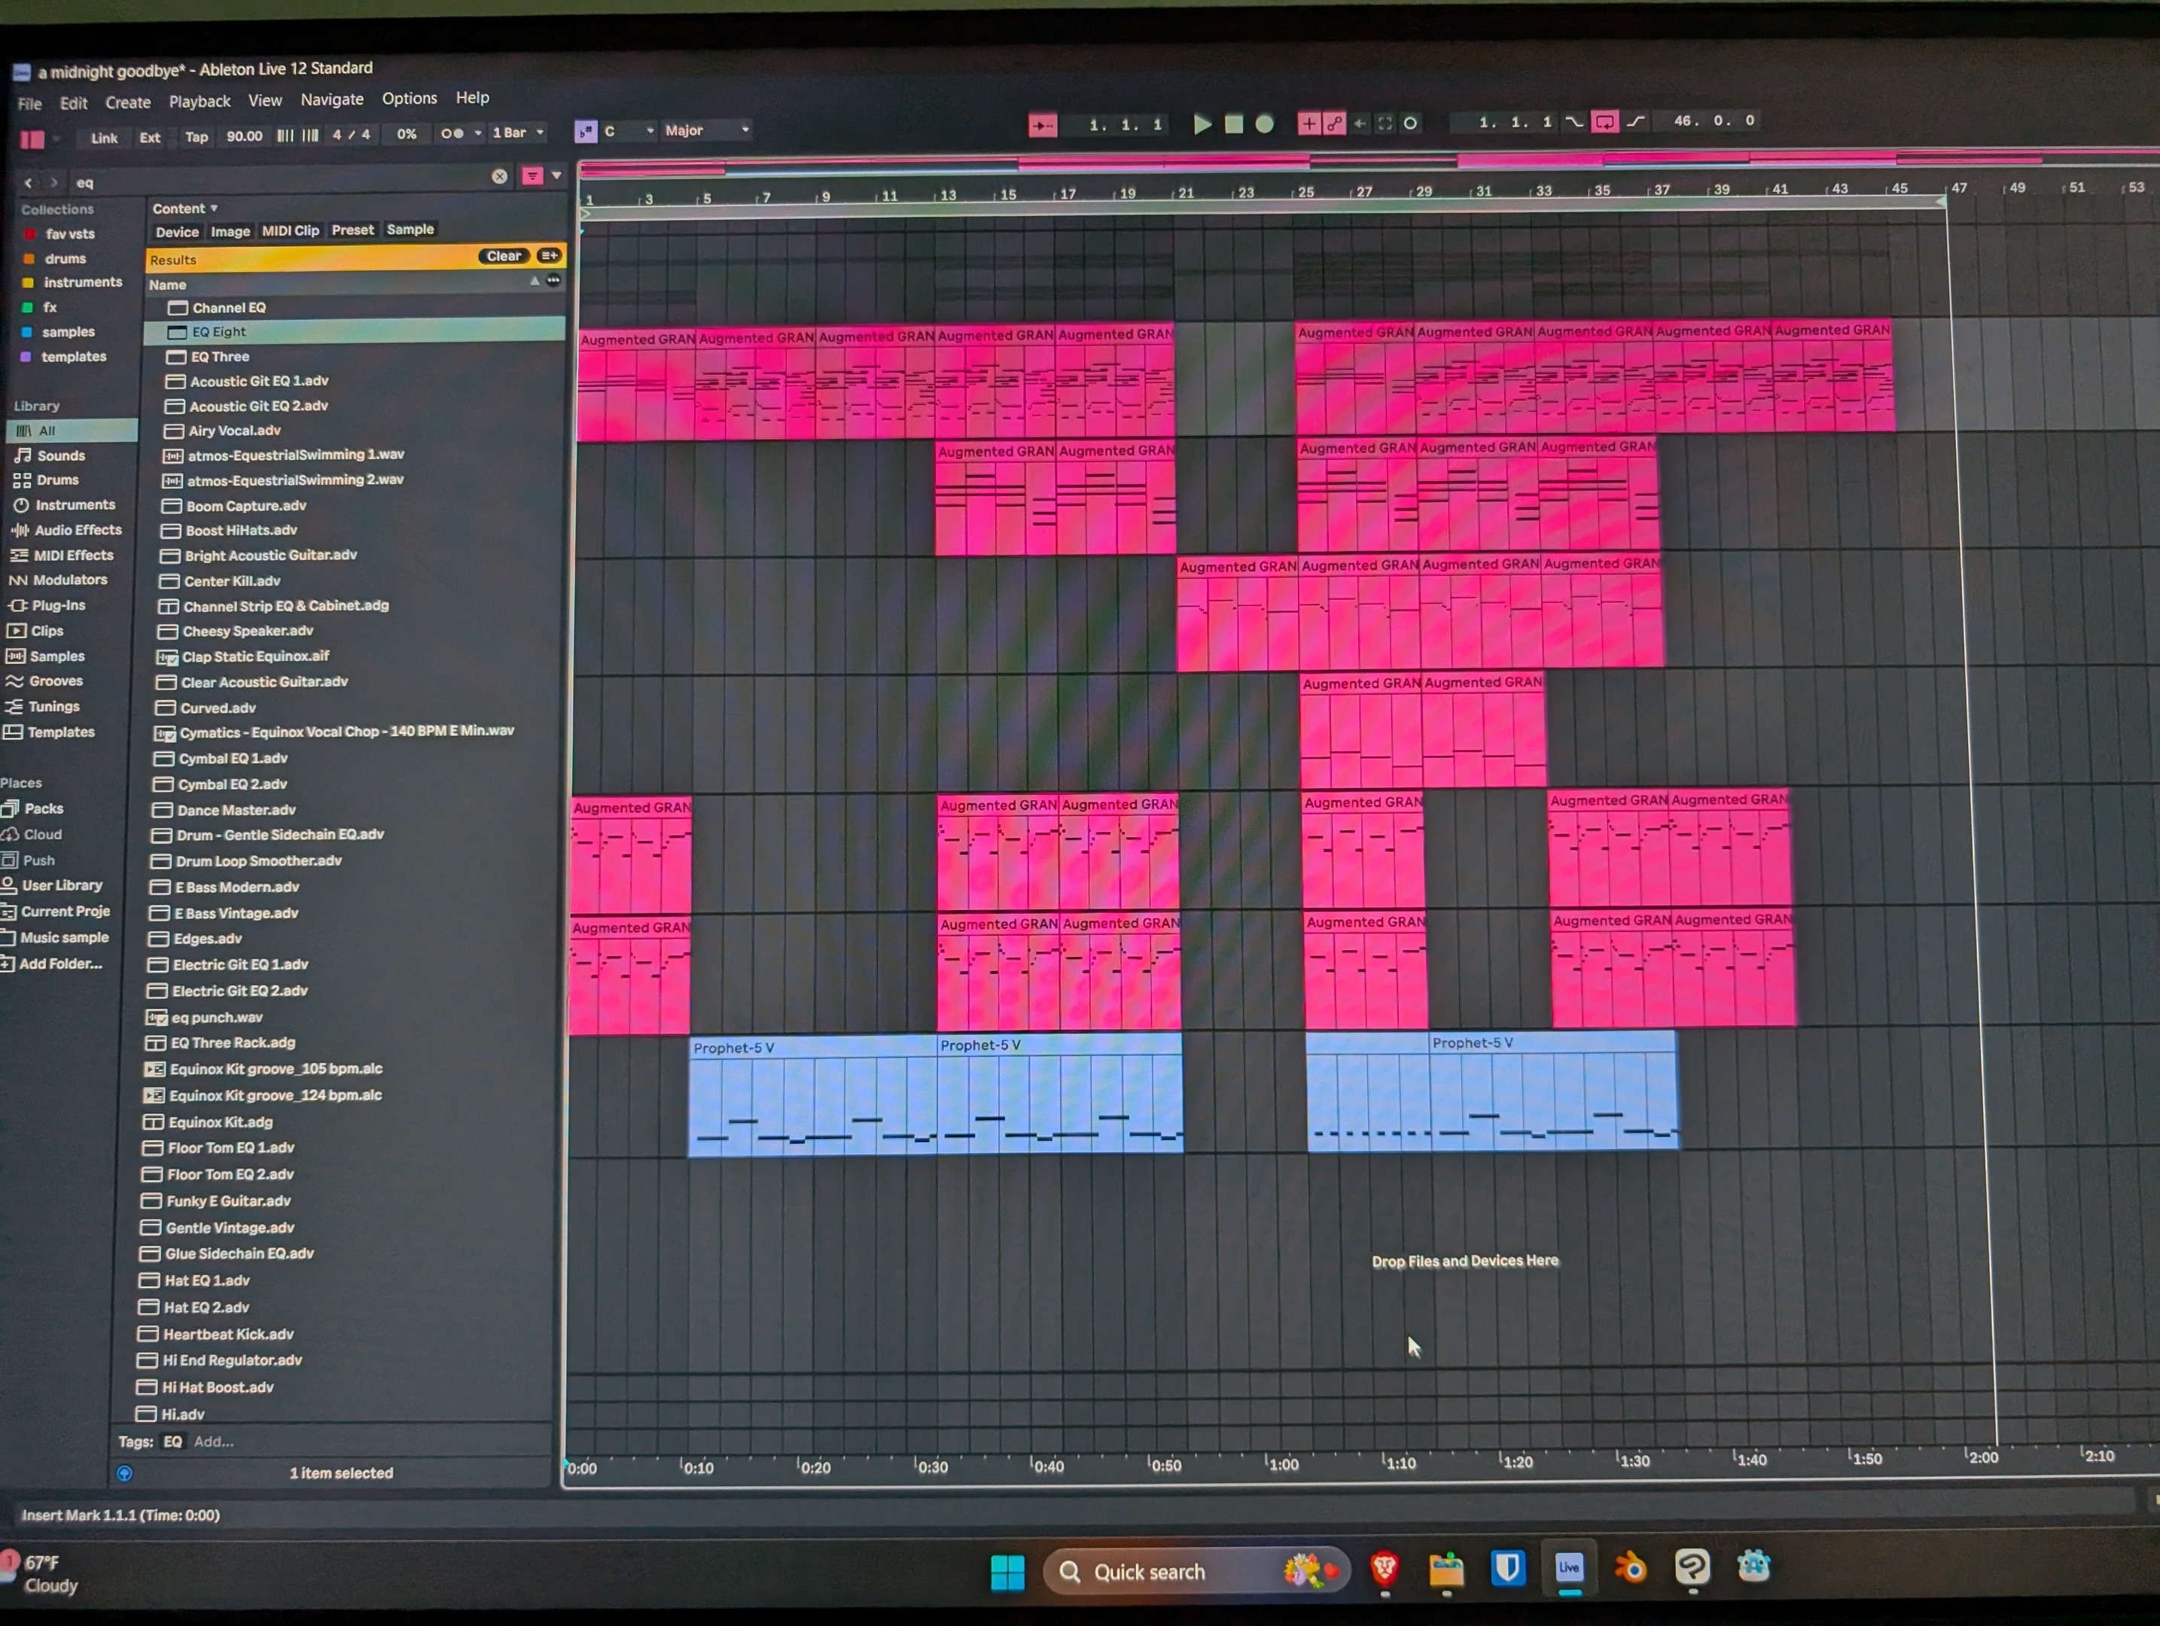This screenshot has width=2160, height=1626.
Task: Click the Stop button in transport
Action: [x=1233, y=124]
